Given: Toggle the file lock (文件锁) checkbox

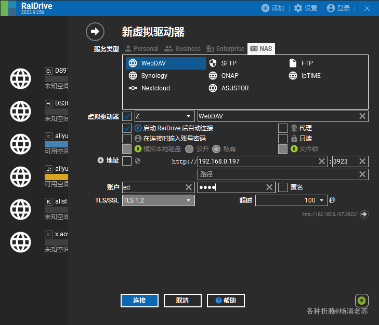Looking at the screenshot, I should [283, 149].
